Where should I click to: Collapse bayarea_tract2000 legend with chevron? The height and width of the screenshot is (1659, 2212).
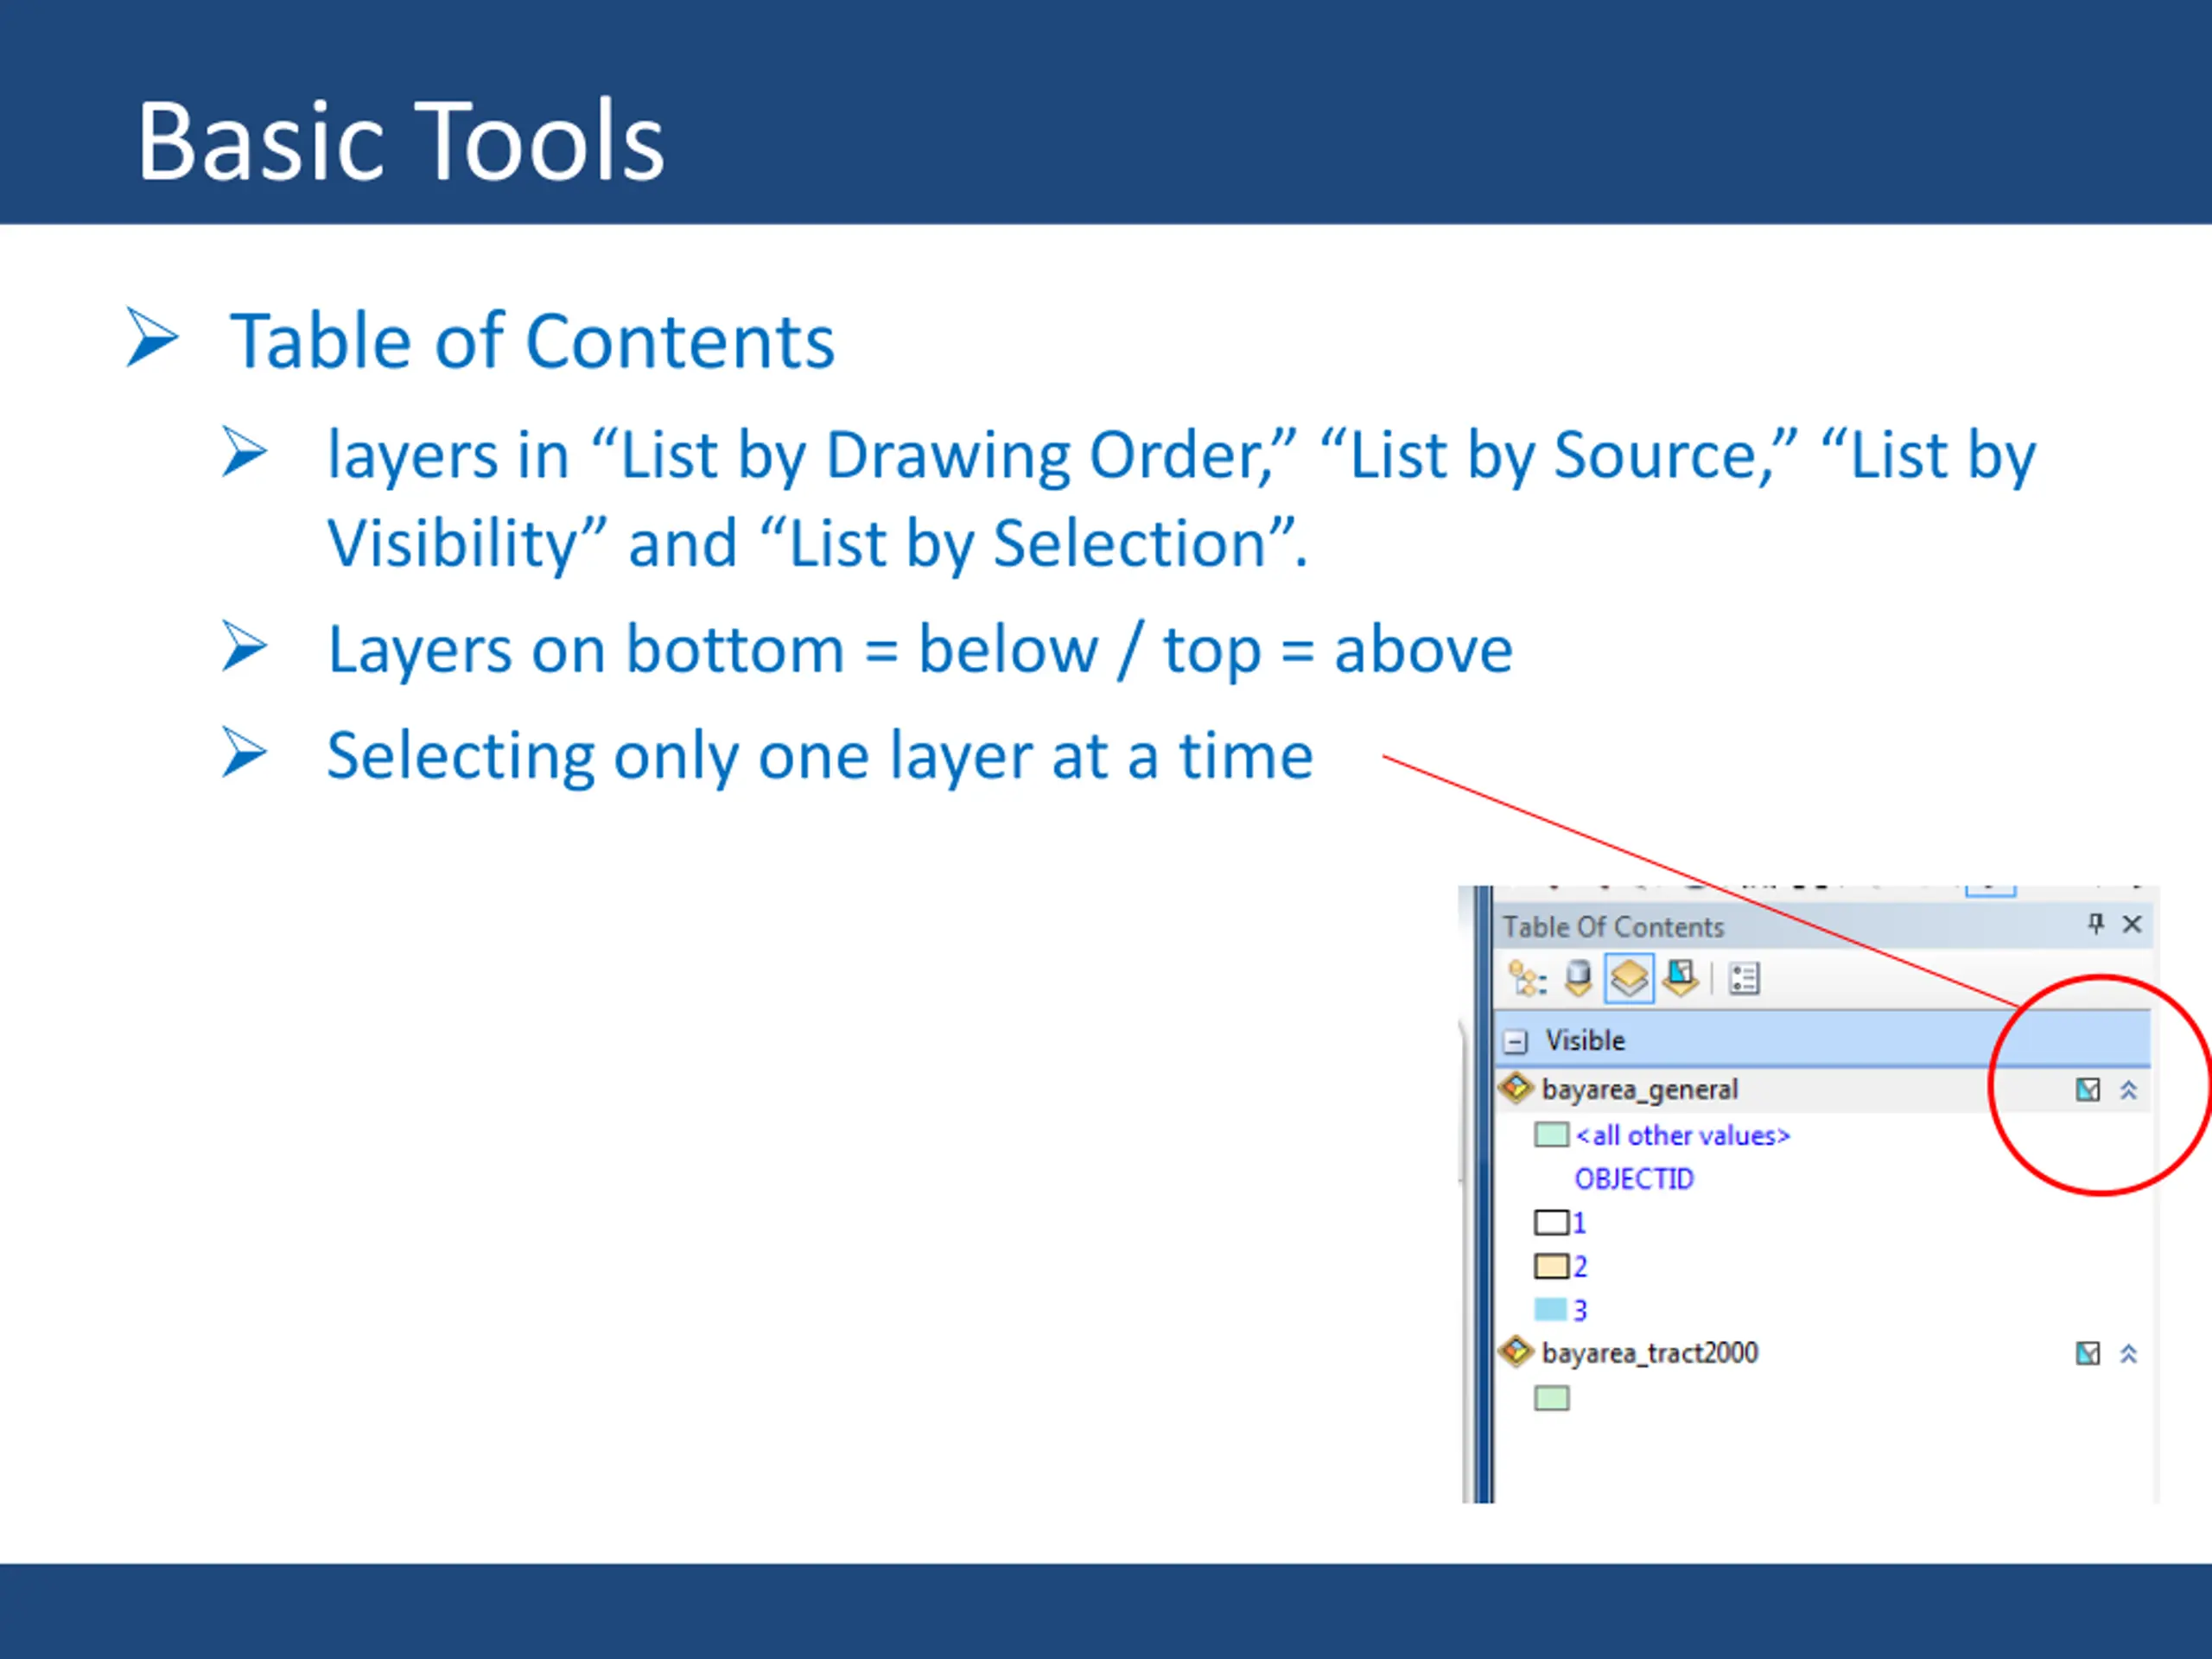(2129, 1354)
